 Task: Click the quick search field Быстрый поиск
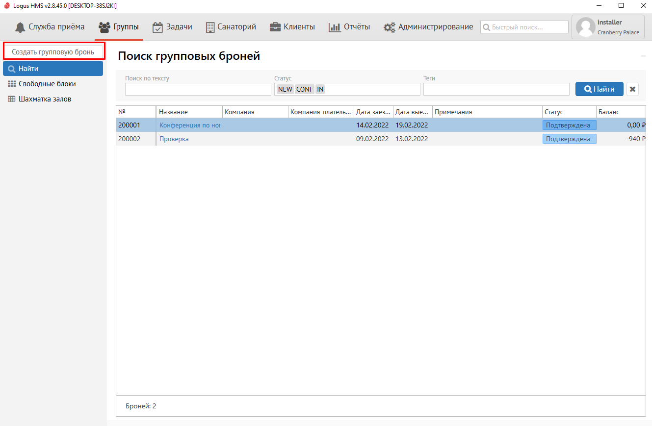(x=524, y=27)
